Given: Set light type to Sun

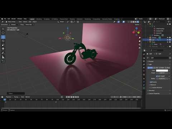Looking at the screenshot, I should pyautogui.click(x=156, y=68).
